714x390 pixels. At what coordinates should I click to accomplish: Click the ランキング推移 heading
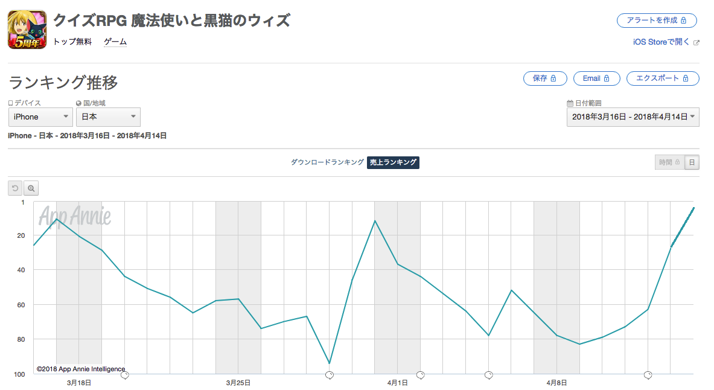[63, 83]
